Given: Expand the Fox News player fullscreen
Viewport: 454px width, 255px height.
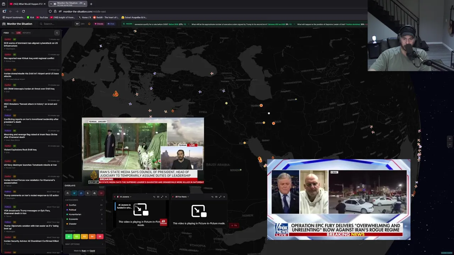Looking at the screenshot, I should [x=220, y=197].
